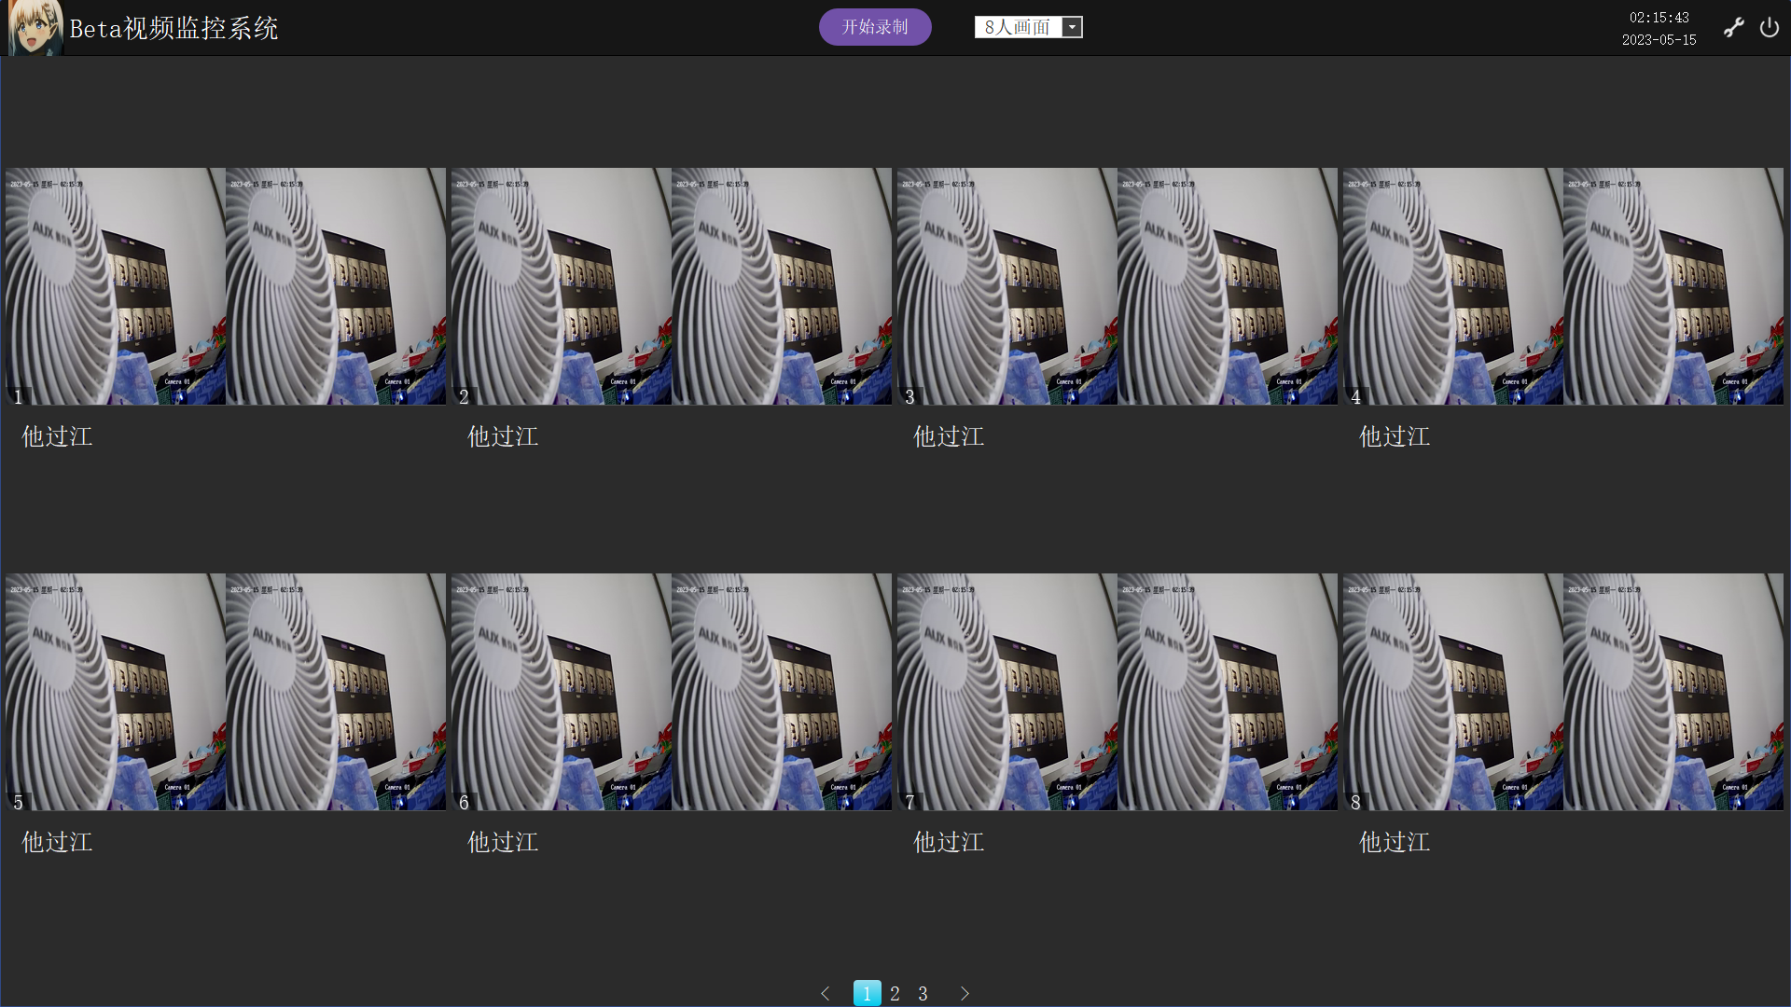
Task: Select camera feed number 6
Action: [x=672, y=692]
